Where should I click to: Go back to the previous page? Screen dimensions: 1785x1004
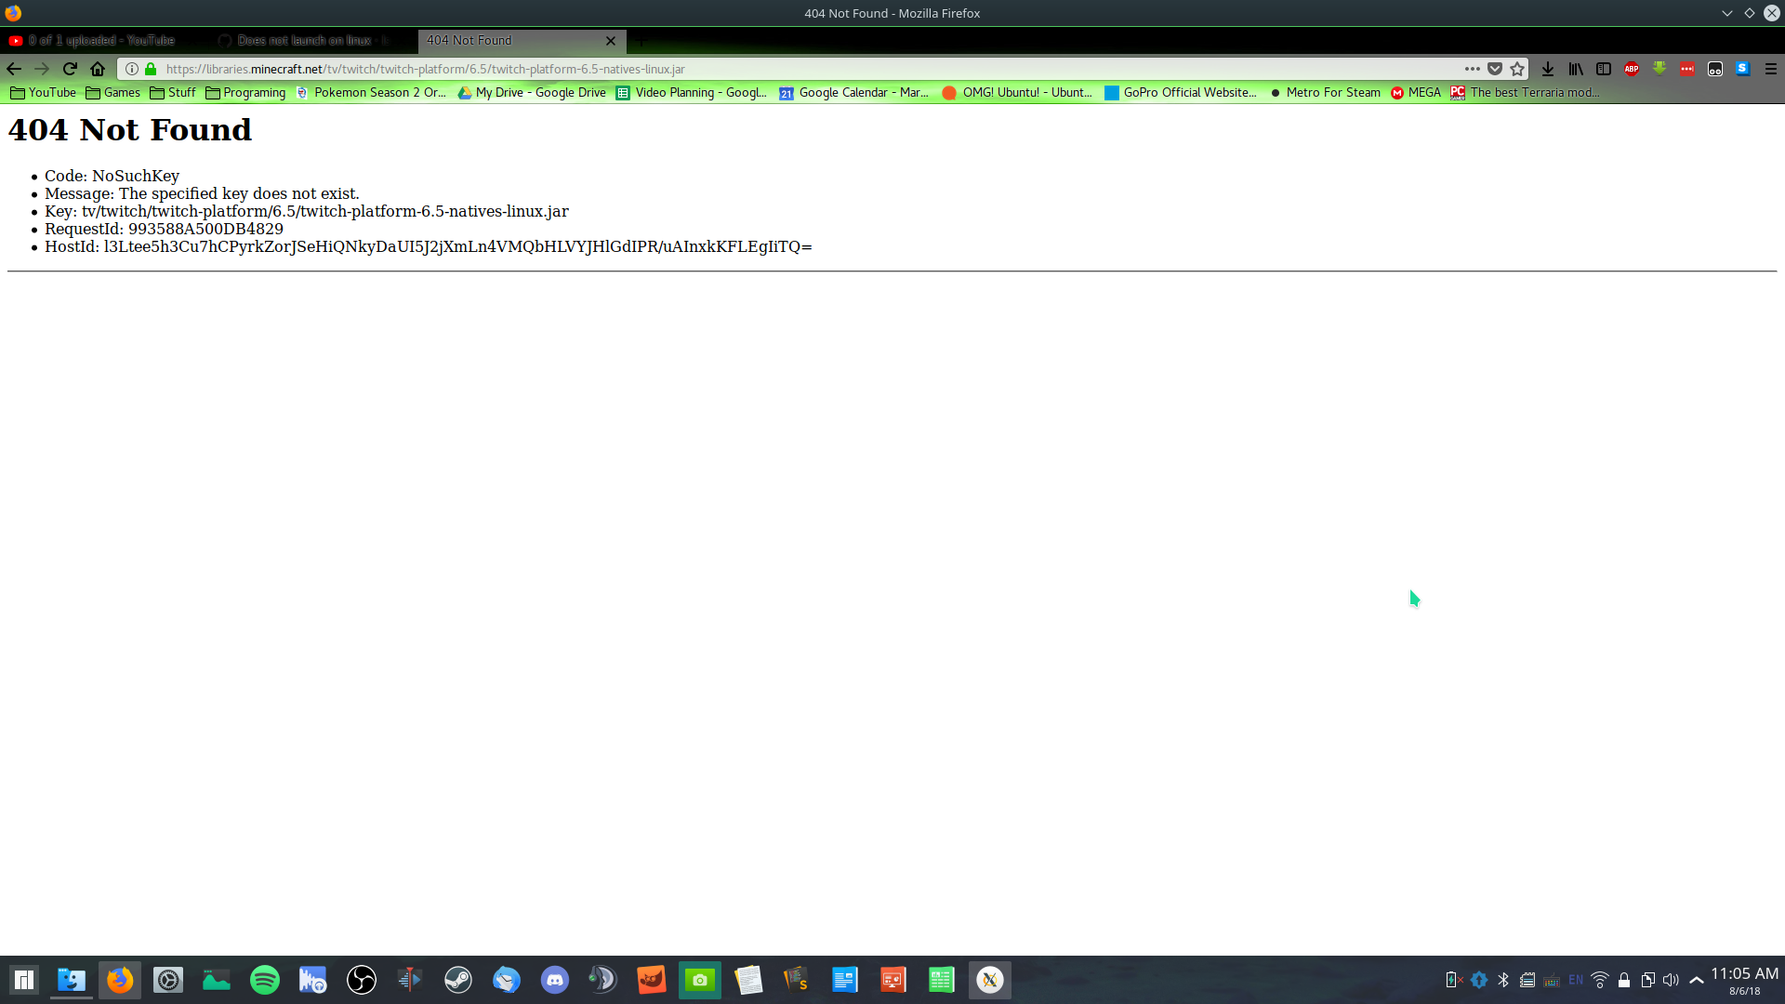[14, 68]
